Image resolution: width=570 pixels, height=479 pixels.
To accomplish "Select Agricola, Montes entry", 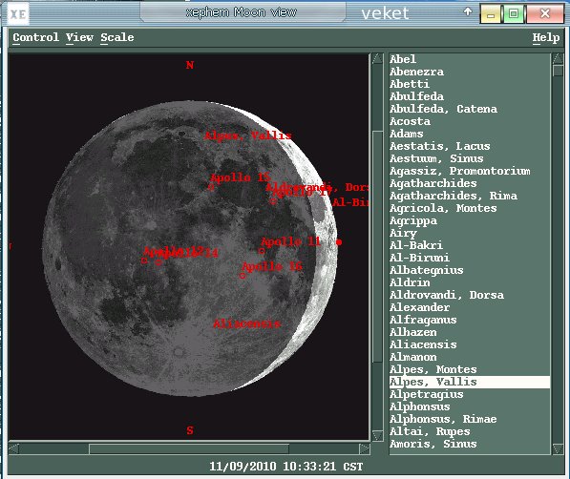I will pos(470,208).
